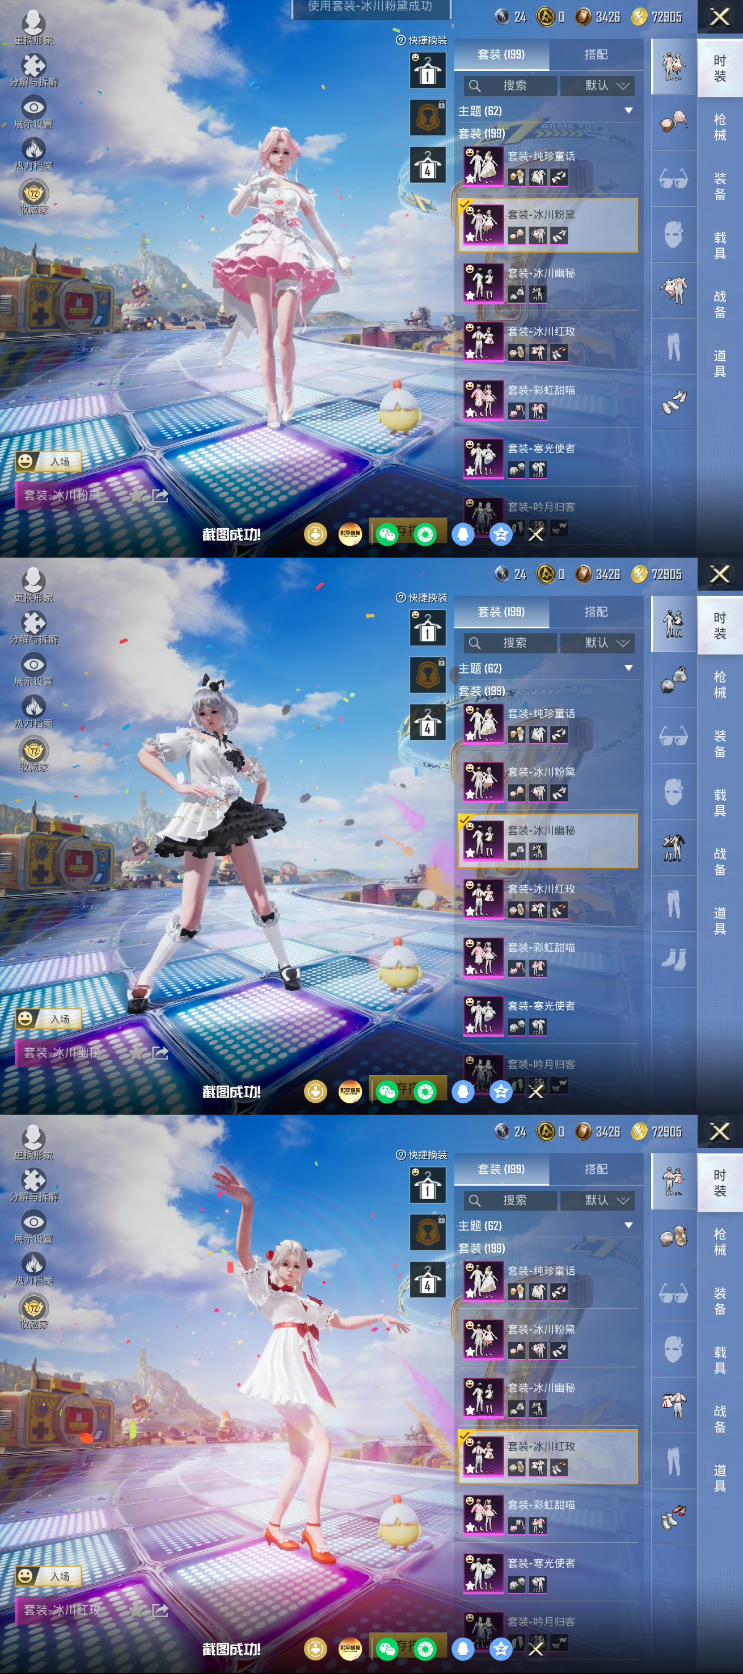Share the outfit via icon beside 套装-冰川粉黛 label

click(159, 496)
